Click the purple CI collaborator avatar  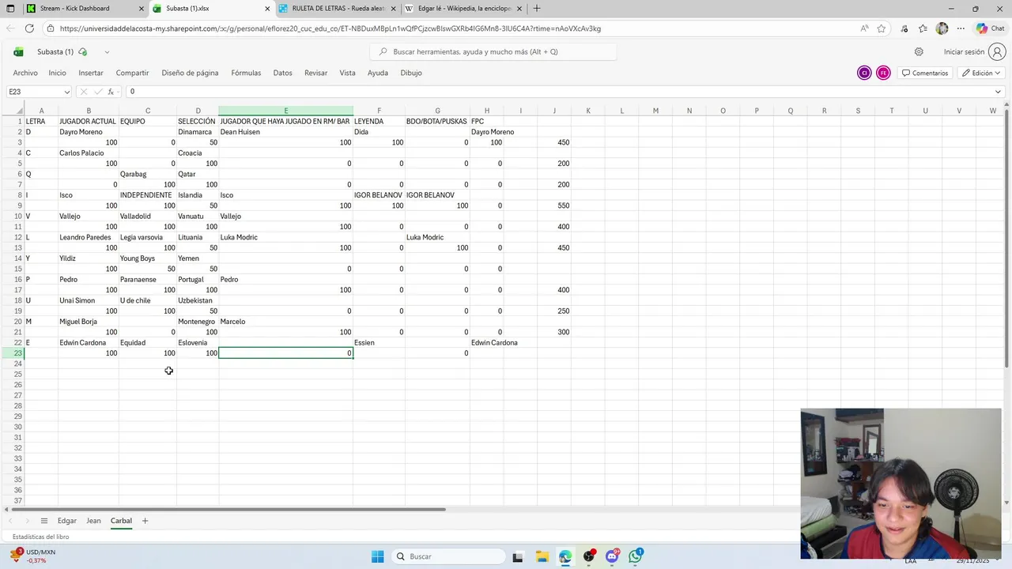tap(864, 73)
